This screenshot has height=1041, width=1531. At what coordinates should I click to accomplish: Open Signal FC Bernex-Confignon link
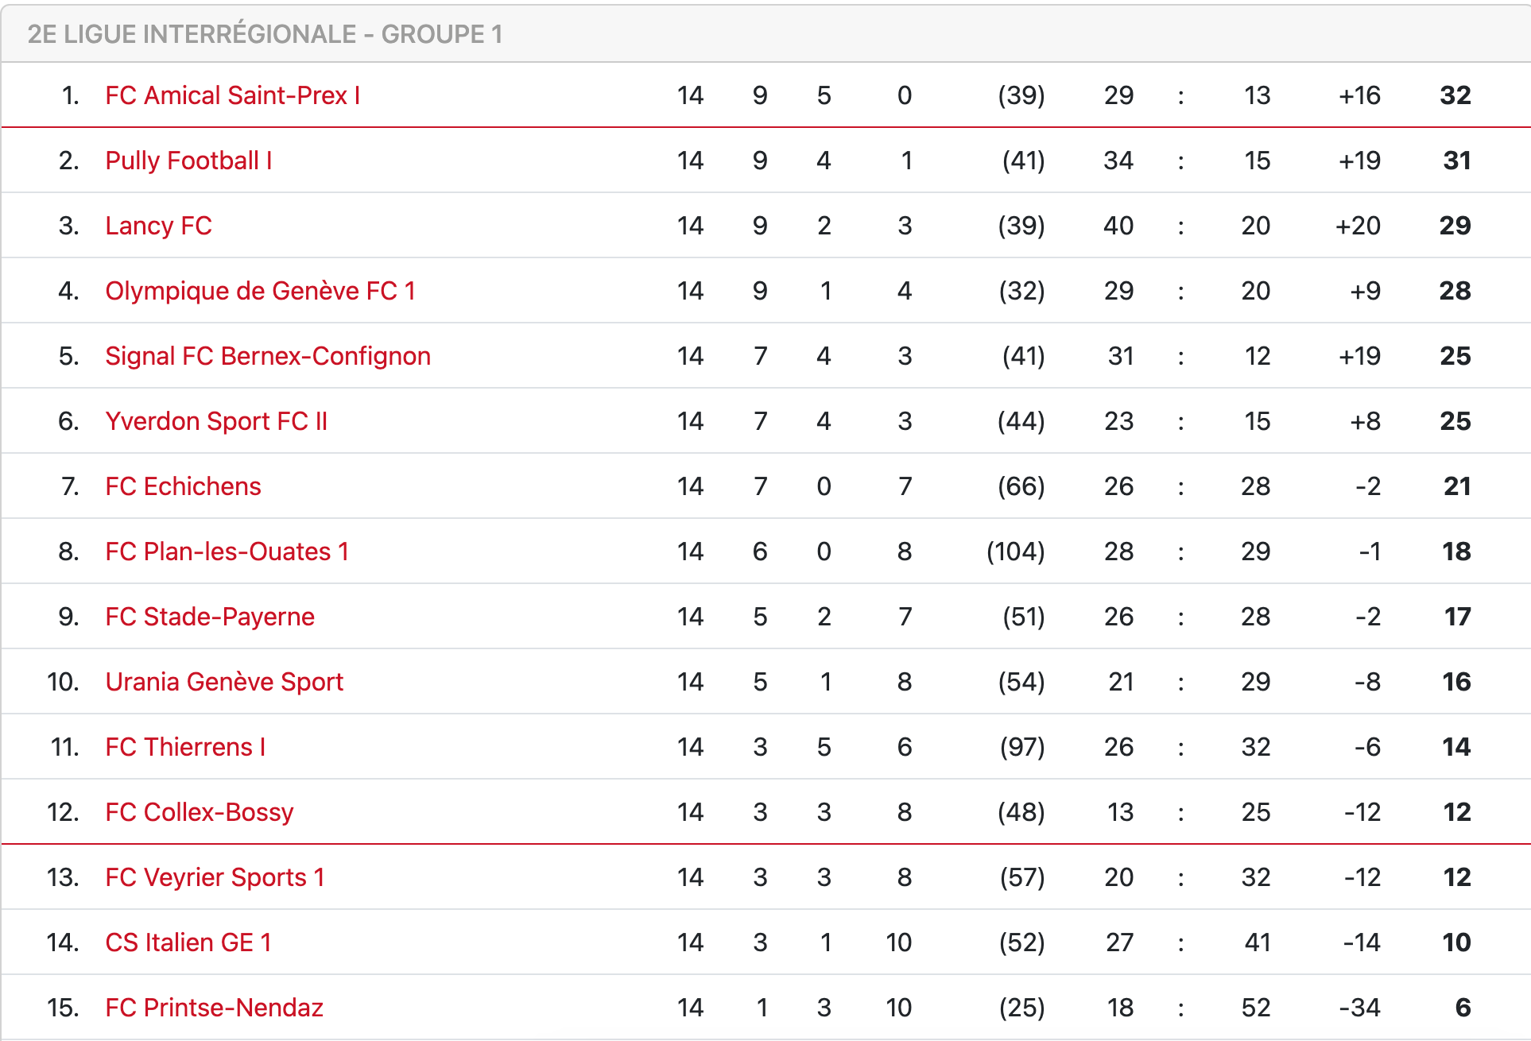pyautogui.click(x=268, y=356)
